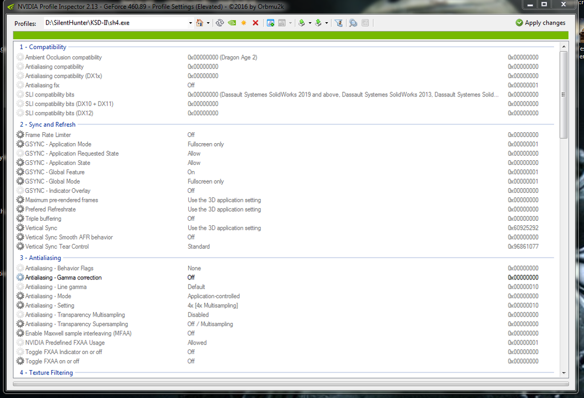The image size is (584, 398).
Task: Click the Dassault Systemes SolidWorks value text
Action: (343, 95)
